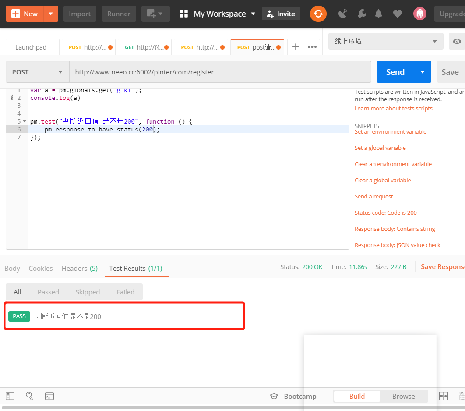The height and width of the screenshot is (411, 465).
Task: Select the Headers (5) response tab
Action: pos(80,268)
